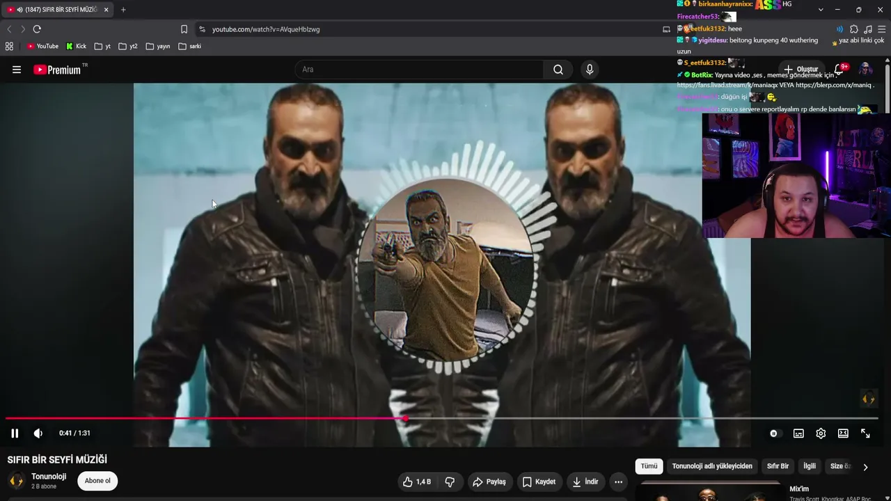891x501 pixels.
Task: Subscribe with the Abone ol button
Action: pyautogui.click(x=97, y=481)
